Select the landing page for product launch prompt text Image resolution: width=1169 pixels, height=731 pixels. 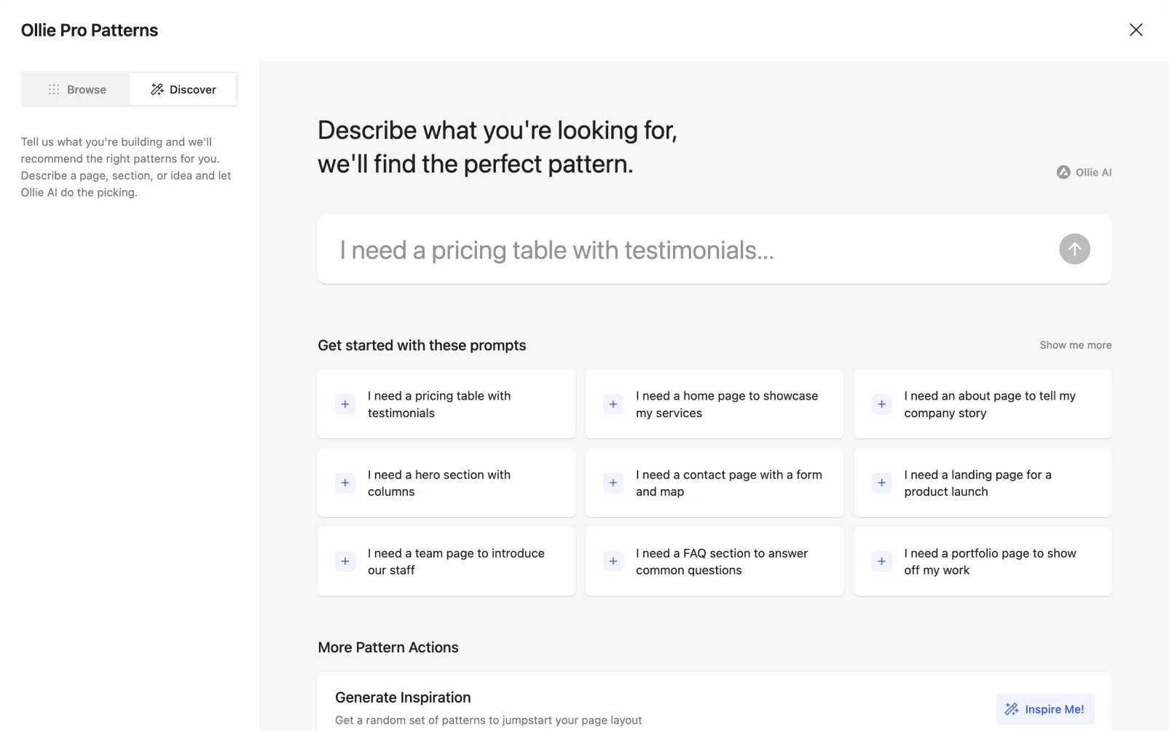(978, 483)
